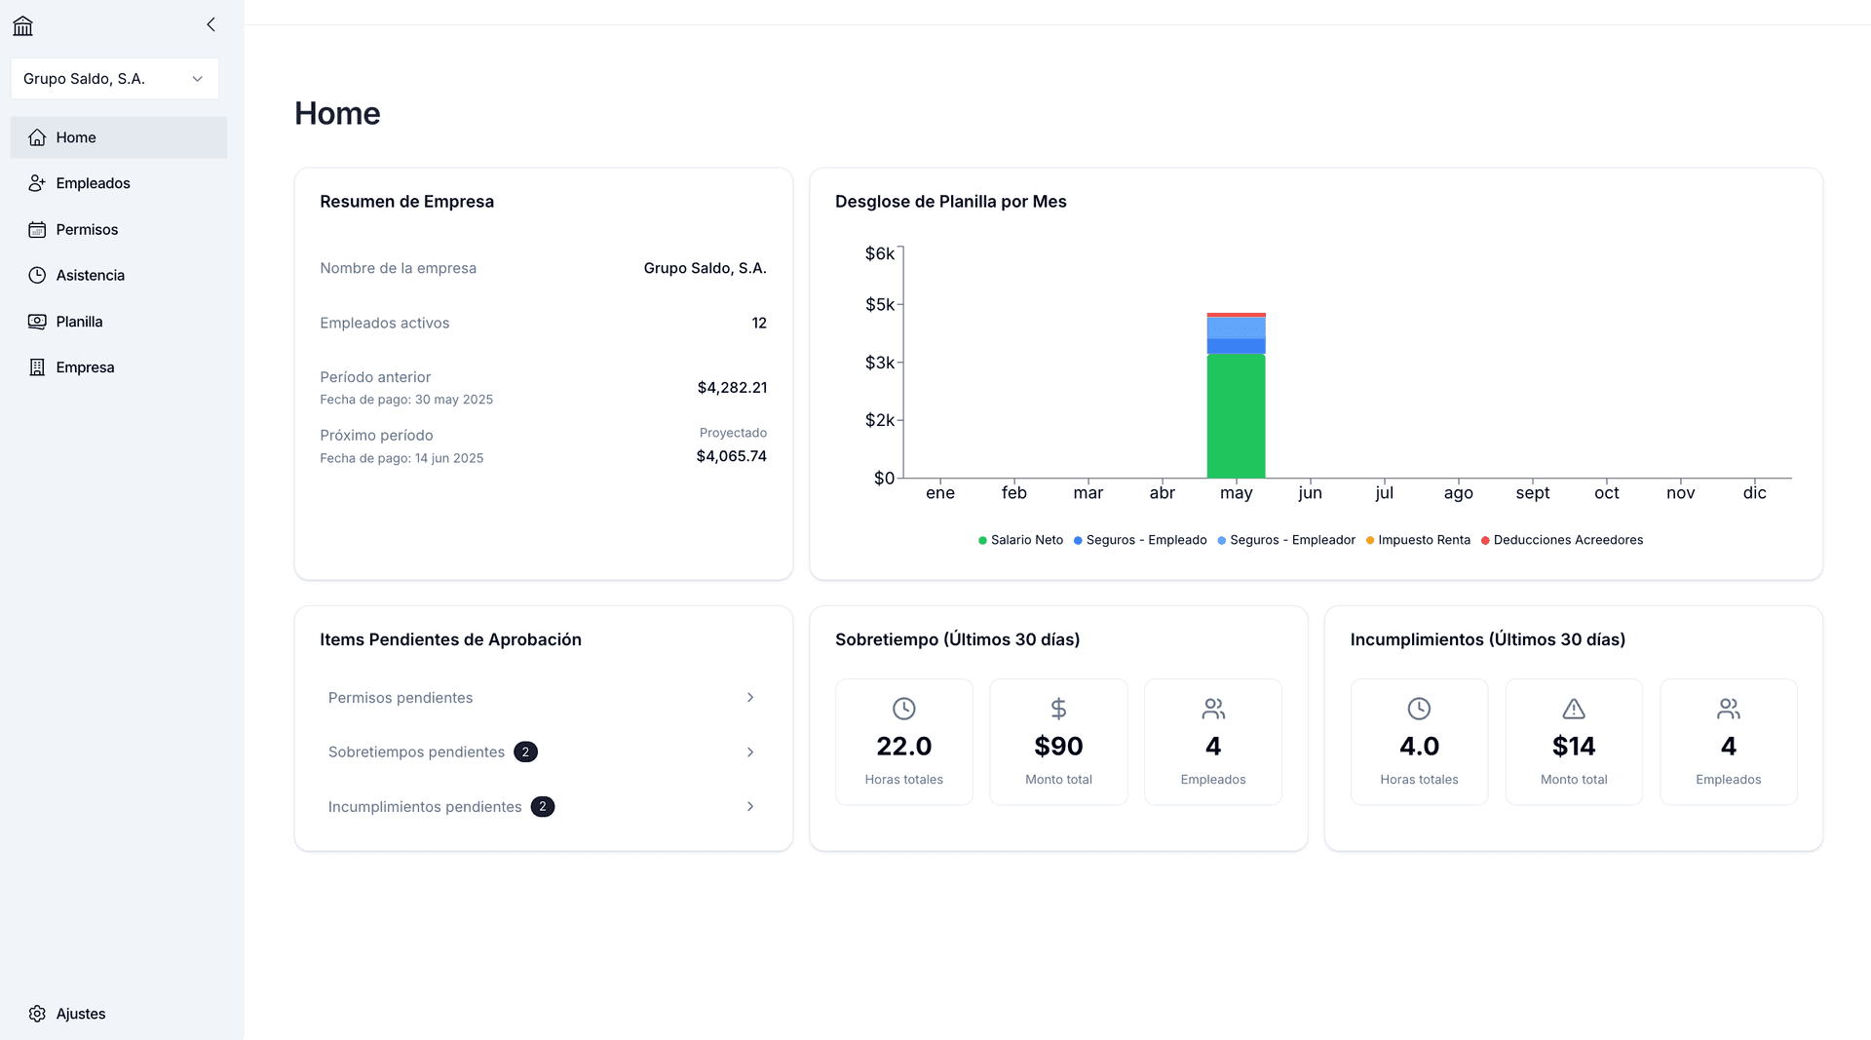Screen dimensions: 1871x1040
Task: Click the bank building logo icon
Action: (22, 26)
